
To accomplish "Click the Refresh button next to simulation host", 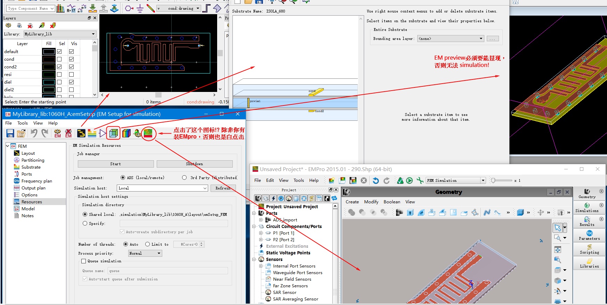I will 223,188.
